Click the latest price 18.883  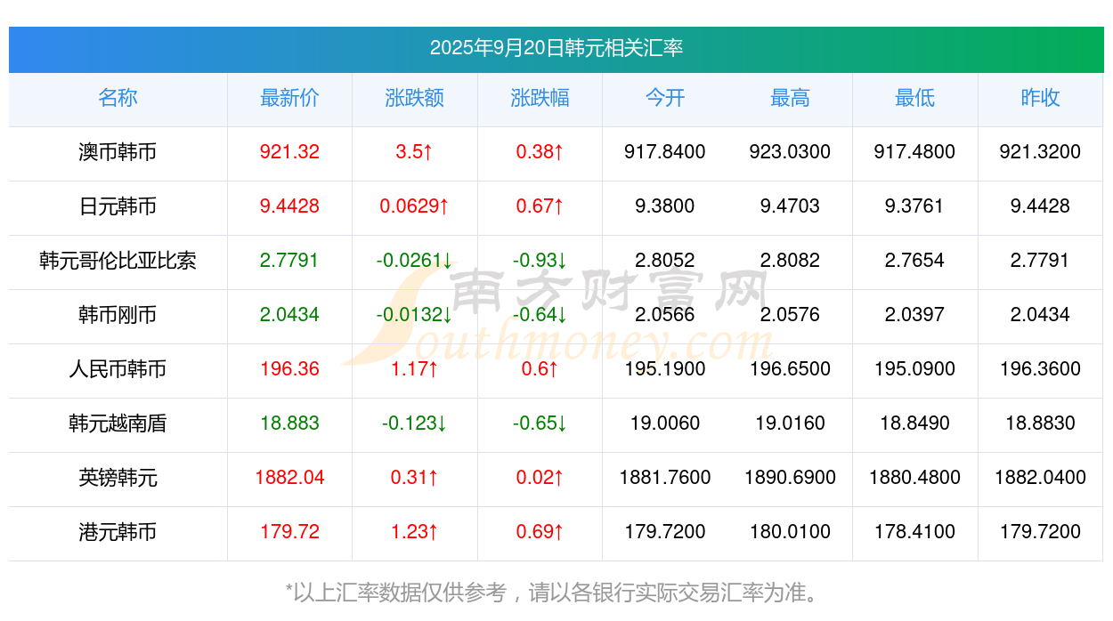[x=289, y=423]
